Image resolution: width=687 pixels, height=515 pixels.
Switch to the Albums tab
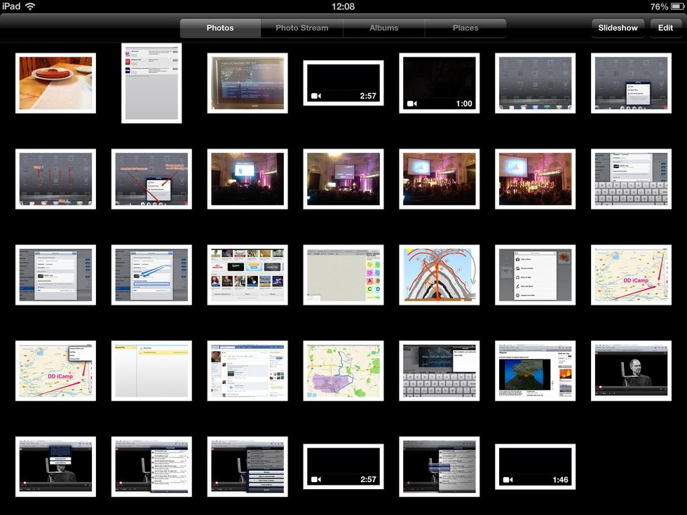click(x=383, y=28)
